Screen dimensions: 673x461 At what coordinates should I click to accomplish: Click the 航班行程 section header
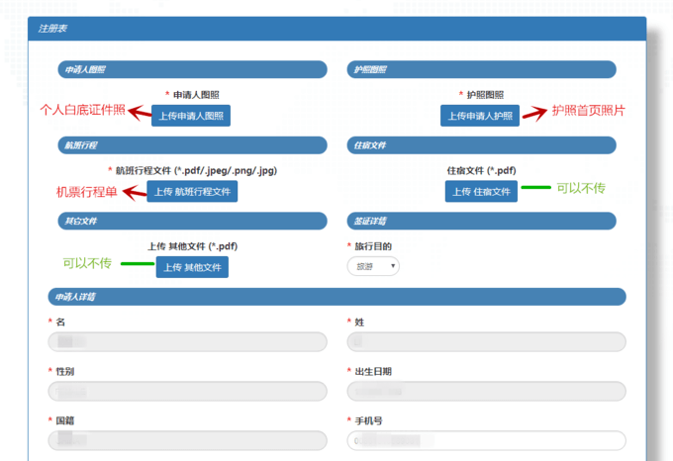(192, 145)
